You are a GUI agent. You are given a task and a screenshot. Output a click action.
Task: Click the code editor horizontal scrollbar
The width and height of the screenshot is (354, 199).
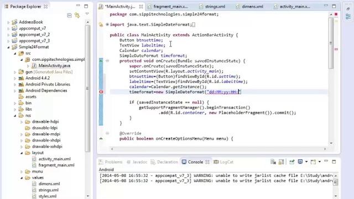point(218,149)
